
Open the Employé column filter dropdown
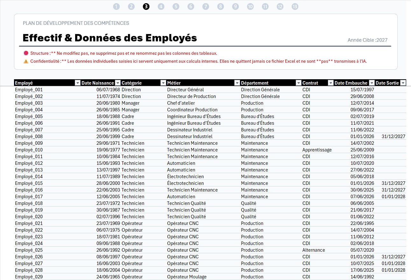pyautogui.click(x=77, y=83)
